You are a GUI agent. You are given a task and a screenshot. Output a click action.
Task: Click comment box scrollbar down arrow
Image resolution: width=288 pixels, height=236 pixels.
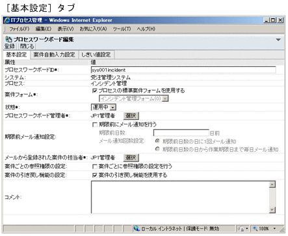pos(272,209)
